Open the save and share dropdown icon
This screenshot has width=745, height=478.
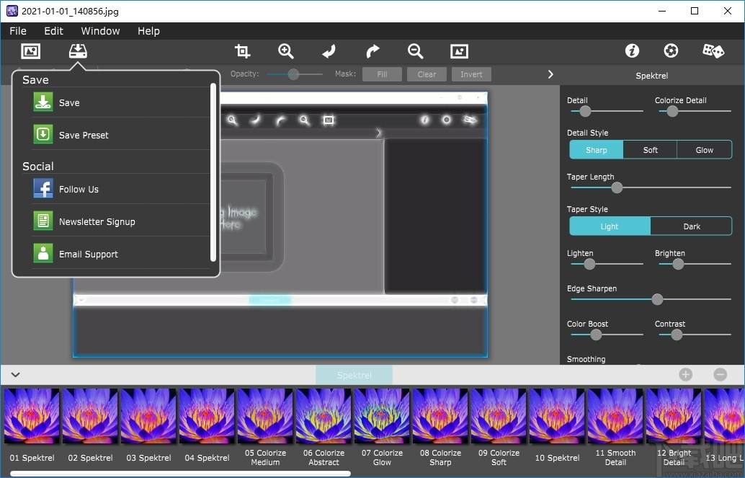[x=78, y=51]
